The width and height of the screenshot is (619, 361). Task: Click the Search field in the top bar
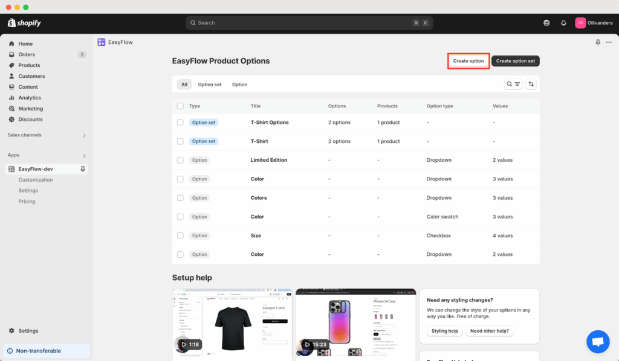tap(309, 22)
